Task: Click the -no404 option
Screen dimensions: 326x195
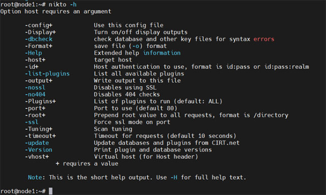Action: coord(35,94)
